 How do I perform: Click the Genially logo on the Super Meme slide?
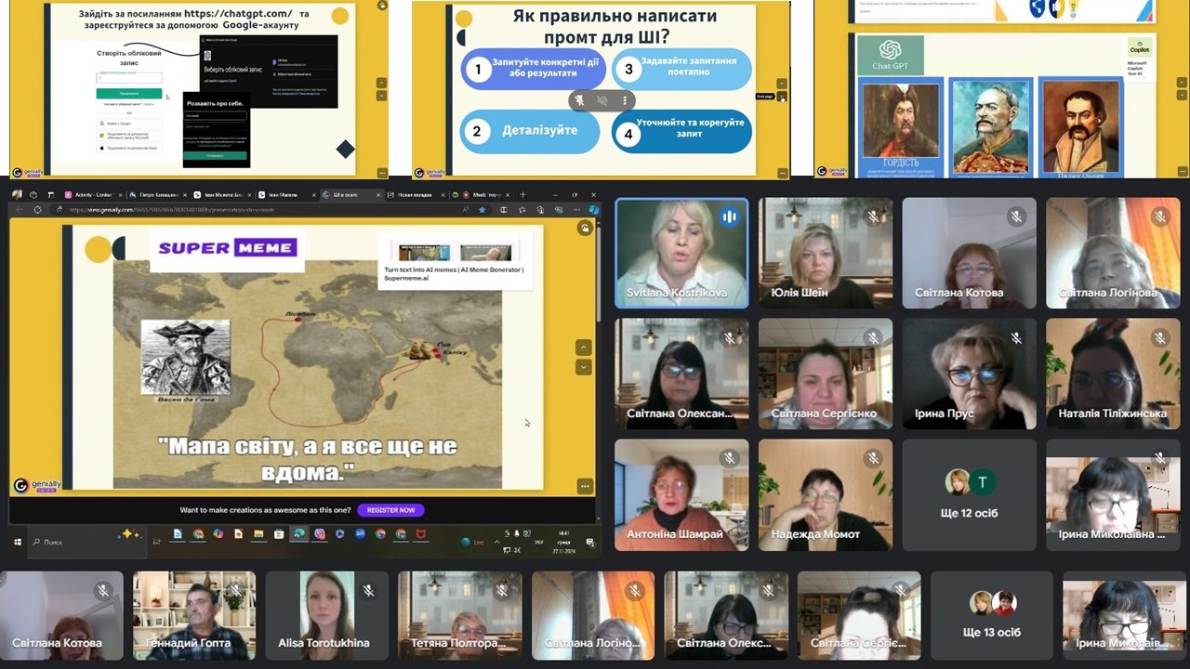[x=36, y=485]
